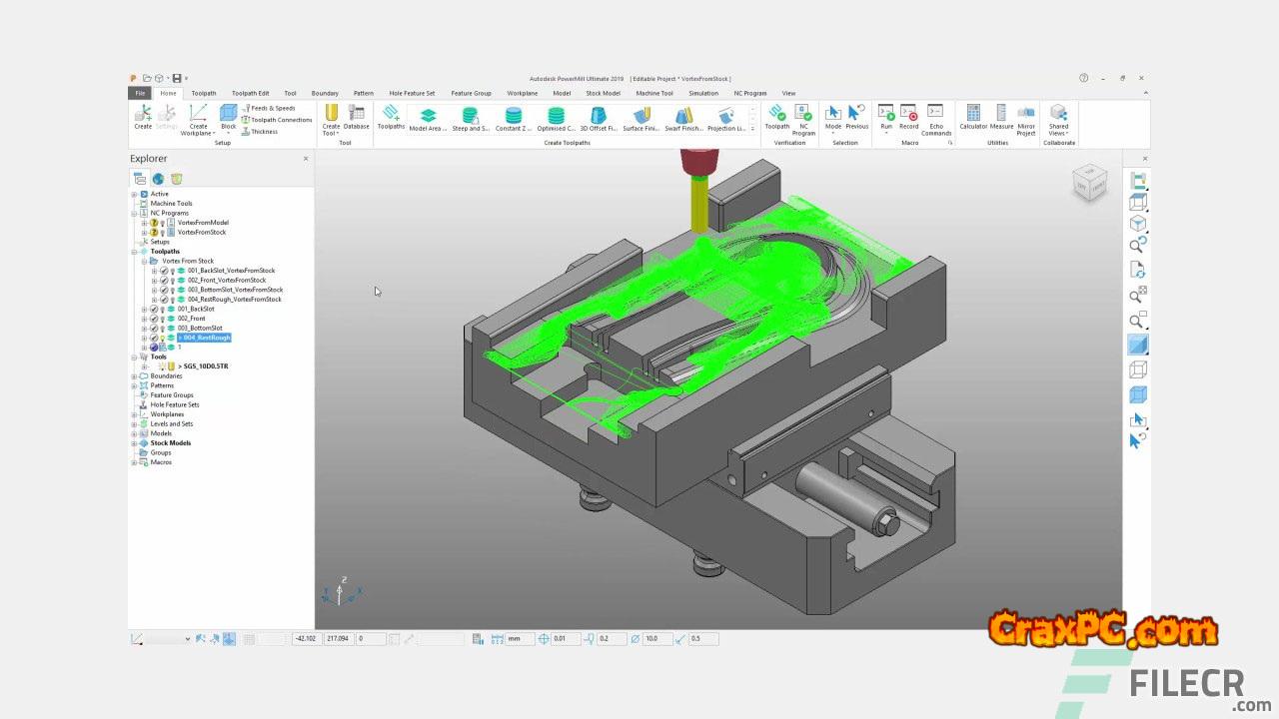Collapse the Vortex From Stock folder
Screen dimensions: 1279x719
(144, 262)
